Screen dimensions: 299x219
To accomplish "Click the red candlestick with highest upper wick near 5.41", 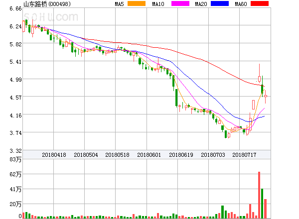I will [259, 73].
